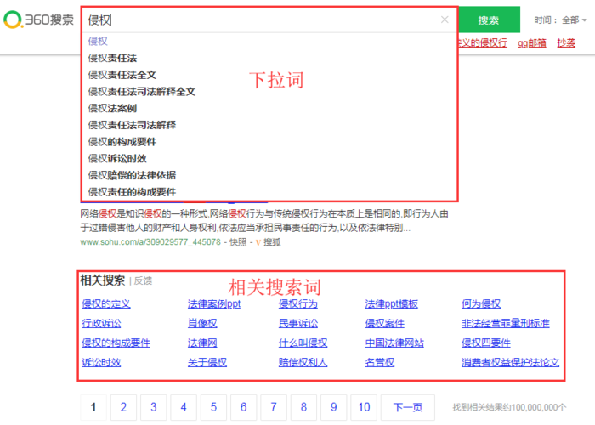Open related search 肖像权

pyautogui.click(x=202, y=323)
